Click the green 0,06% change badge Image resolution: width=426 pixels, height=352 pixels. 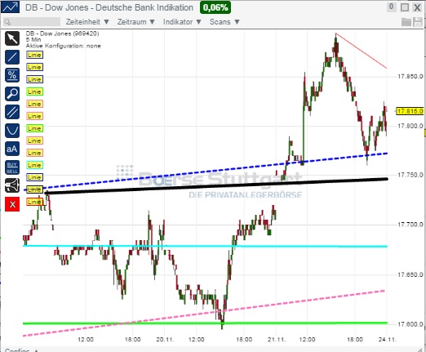pos(215,7)
